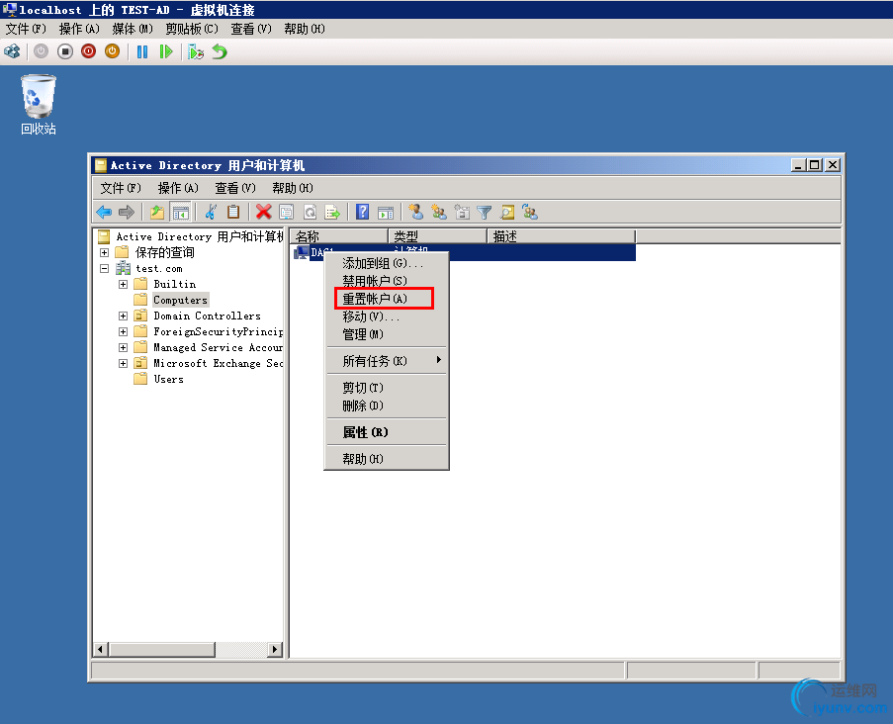Click the tree pane scroll right arrow
Image resolution: width=893 pixels, height=724 pixels.
coord(275,650)
